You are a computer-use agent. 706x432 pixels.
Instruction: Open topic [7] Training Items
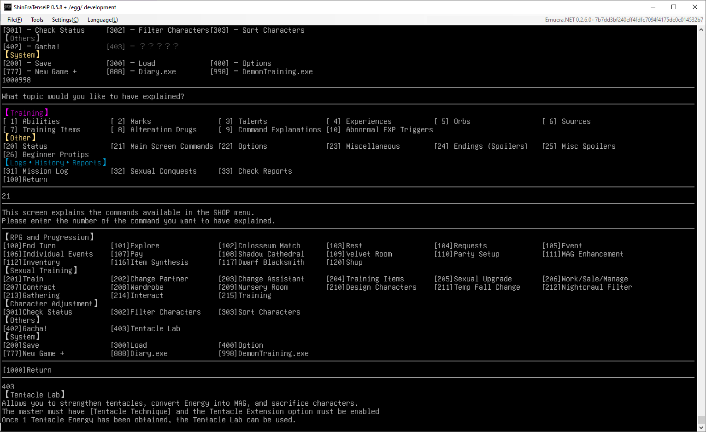click(41, 130)
